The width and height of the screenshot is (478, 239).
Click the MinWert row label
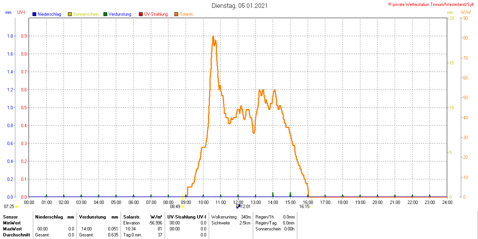(12, 223)
